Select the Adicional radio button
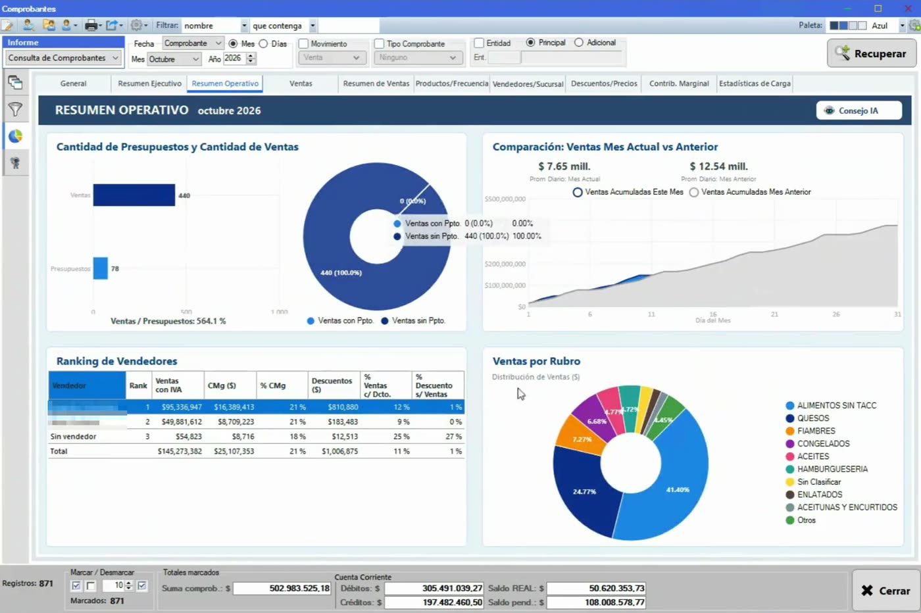The width and height of the screenshot is (921, 613). [579, 43]
